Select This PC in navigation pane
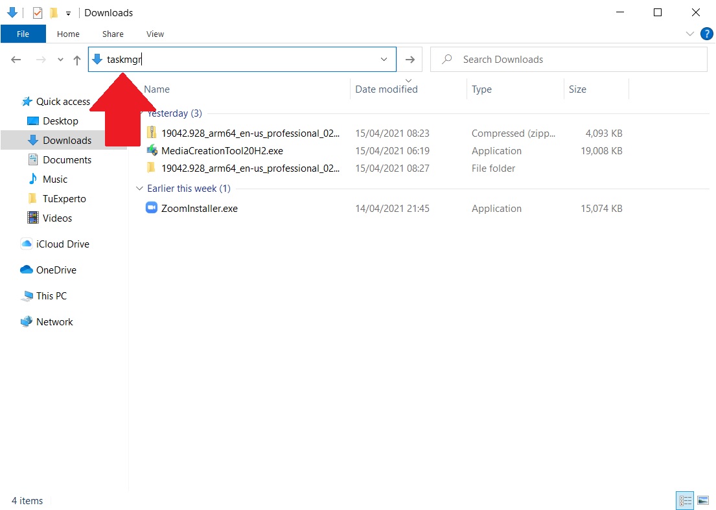The width and height of the screenshot is (716, 510). point(51,296)
